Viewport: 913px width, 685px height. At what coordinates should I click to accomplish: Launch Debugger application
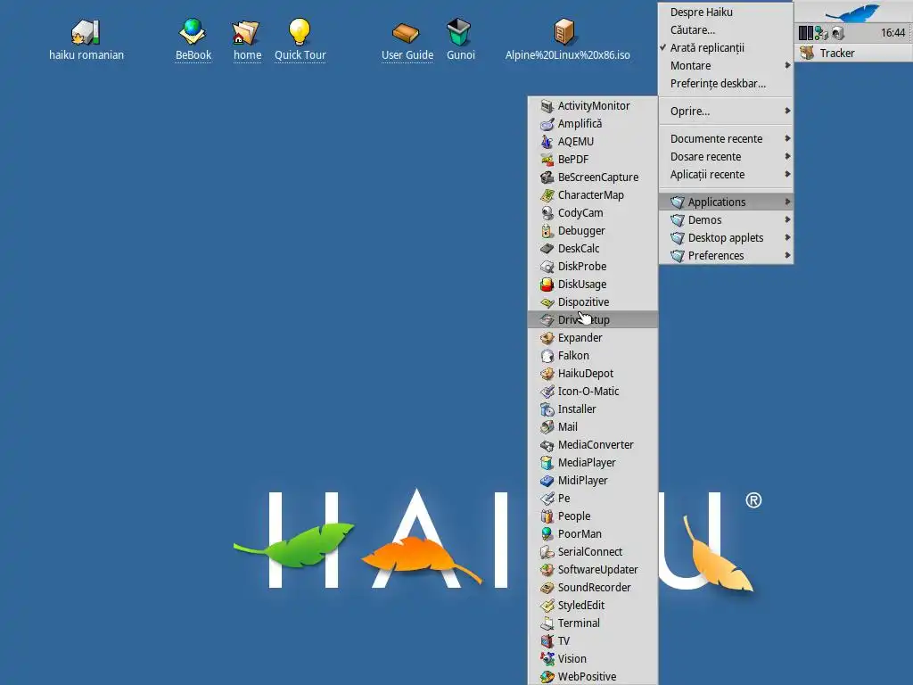593,231
